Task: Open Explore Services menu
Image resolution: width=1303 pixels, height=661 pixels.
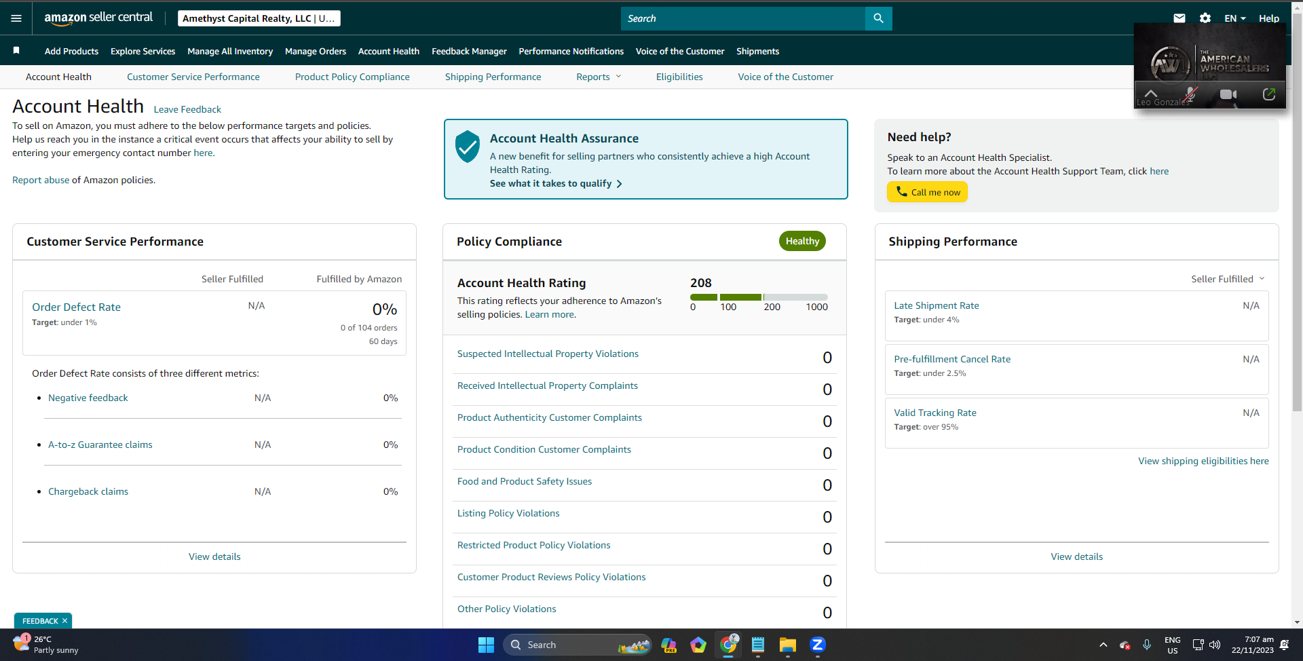Action: tap(143, 51)
